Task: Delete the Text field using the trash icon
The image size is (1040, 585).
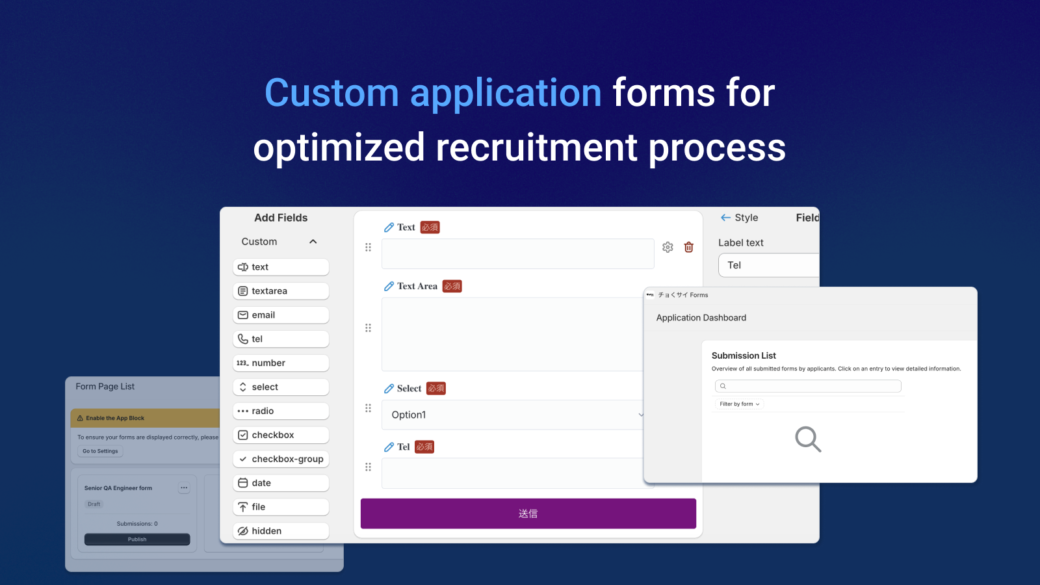Action: tap(688, 247)
